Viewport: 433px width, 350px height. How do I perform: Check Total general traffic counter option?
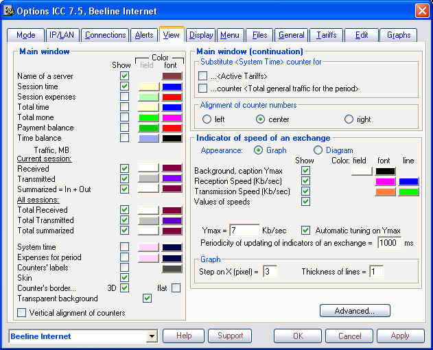[x=202, y=89]
